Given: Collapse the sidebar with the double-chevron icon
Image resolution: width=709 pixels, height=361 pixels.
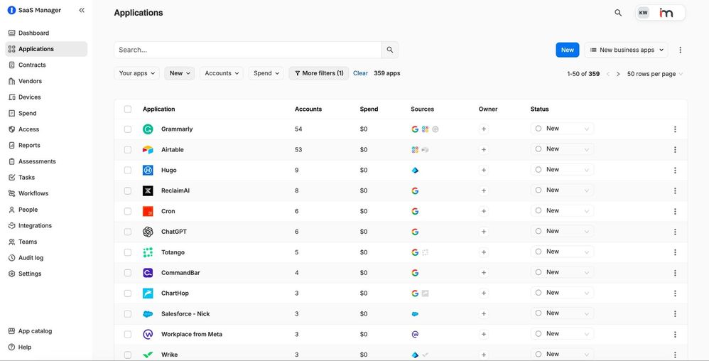Looking at the screenshot, I should [82, 11].
